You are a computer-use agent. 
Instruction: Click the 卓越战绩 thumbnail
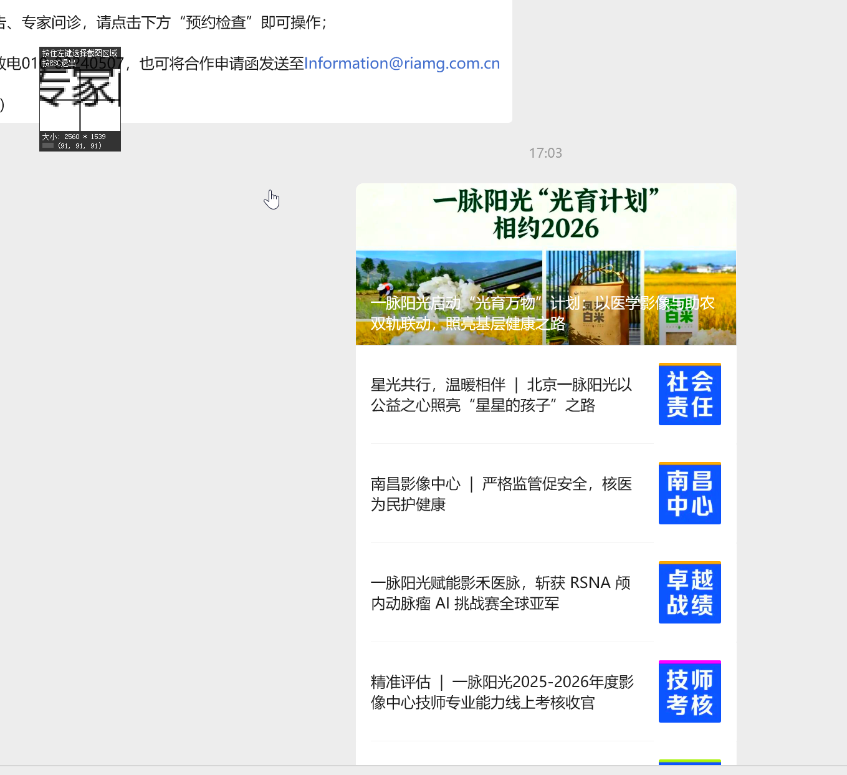[x=690, y=592]
